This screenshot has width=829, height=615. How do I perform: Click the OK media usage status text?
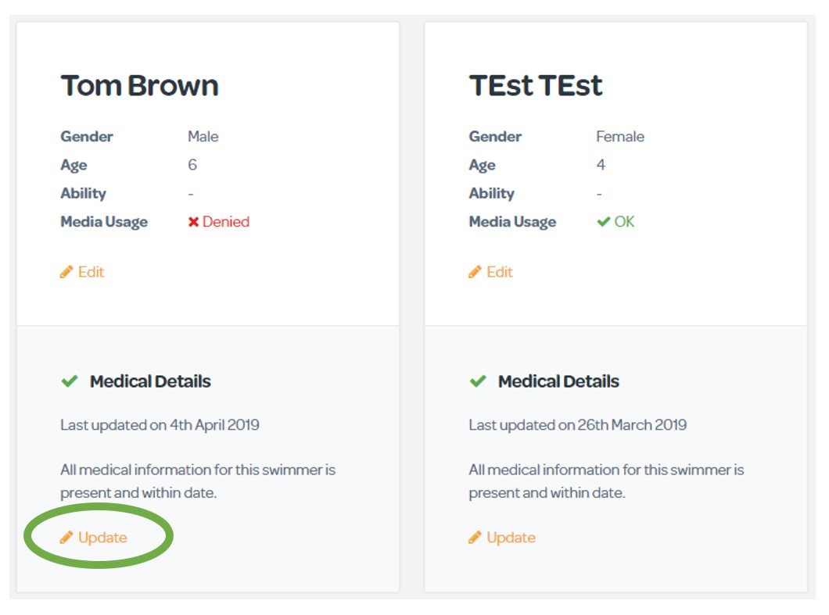[x=624, y=222]
